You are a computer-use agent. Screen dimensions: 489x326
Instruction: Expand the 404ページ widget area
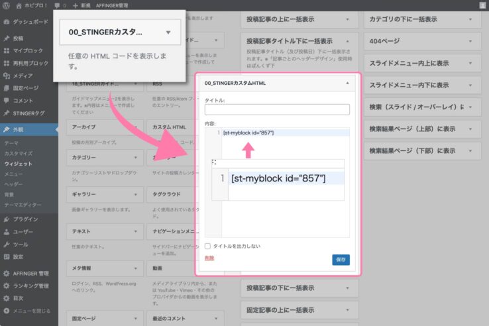470,41
